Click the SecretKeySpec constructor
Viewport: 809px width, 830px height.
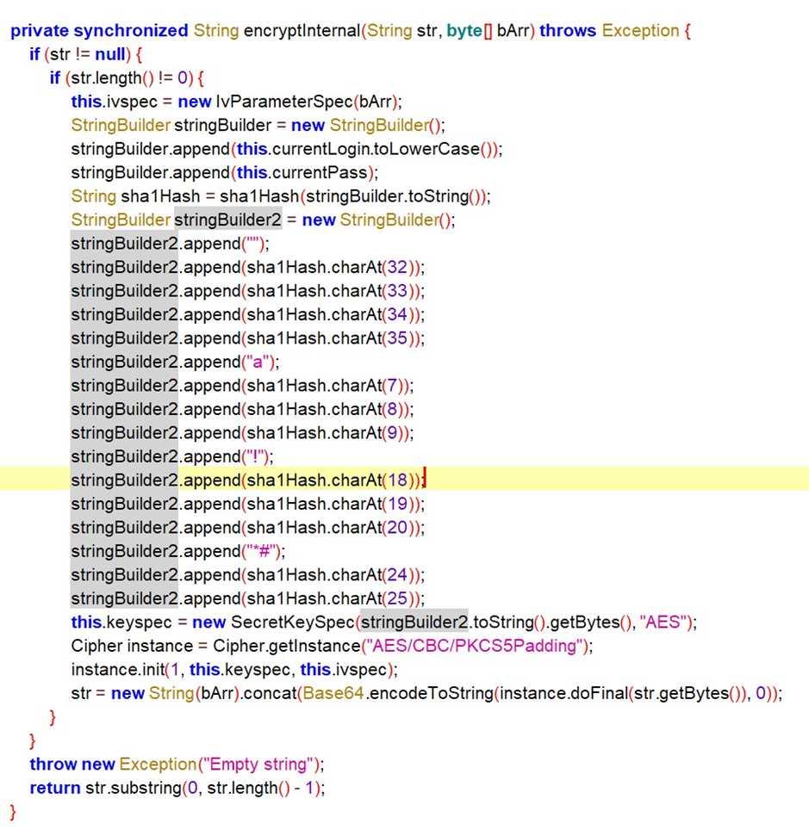(292, 622)
